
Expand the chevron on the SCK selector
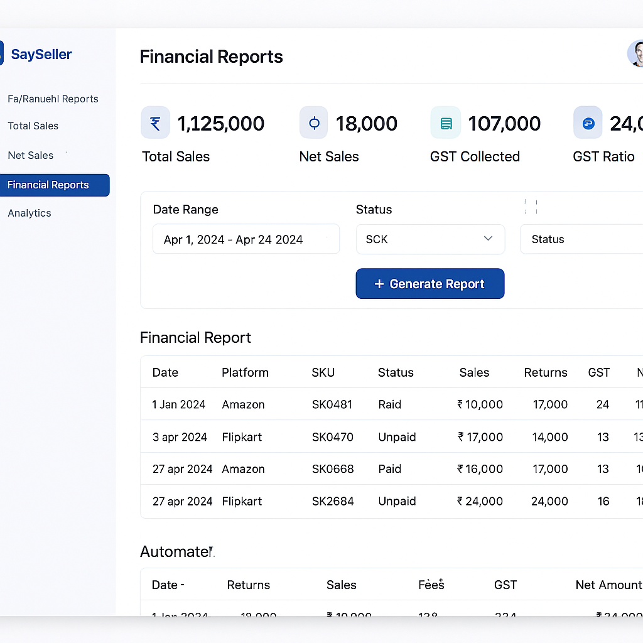click(x=488, y=239)
